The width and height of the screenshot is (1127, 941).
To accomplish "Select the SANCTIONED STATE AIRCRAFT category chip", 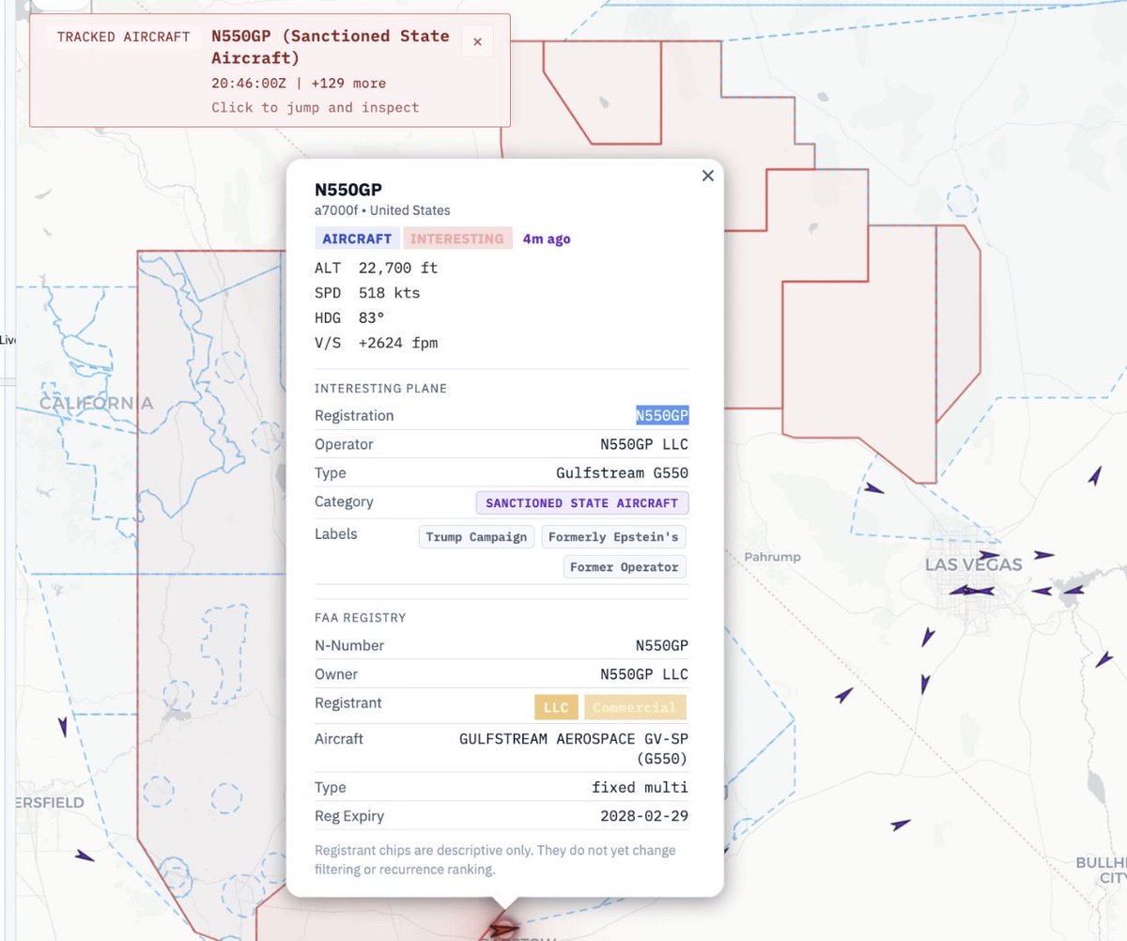I will [x=582, y=502].
